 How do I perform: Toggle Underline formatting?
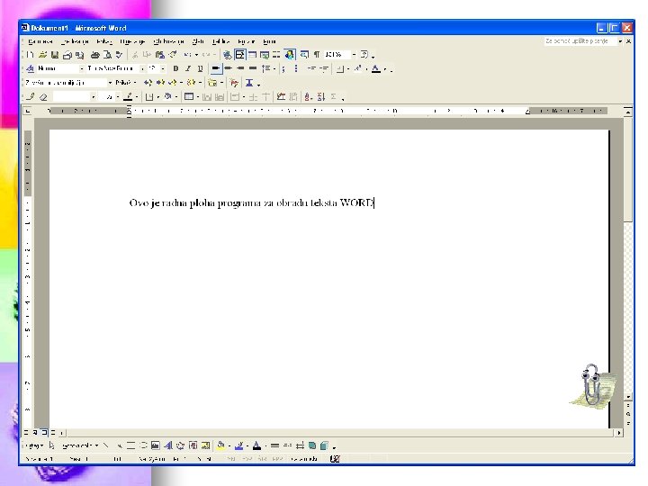(x=201, y=68)
